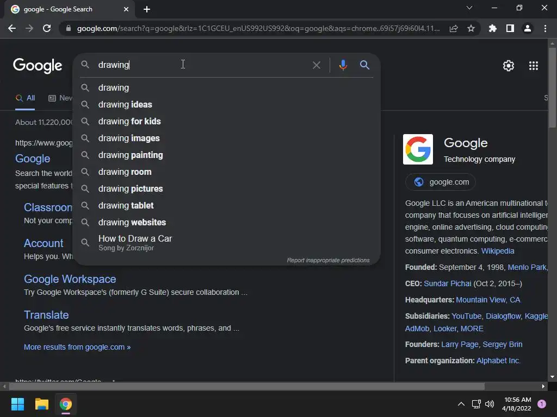Open the Account sitelink
The width and height of the screenshot is (557, 417).
coord(44,243)
